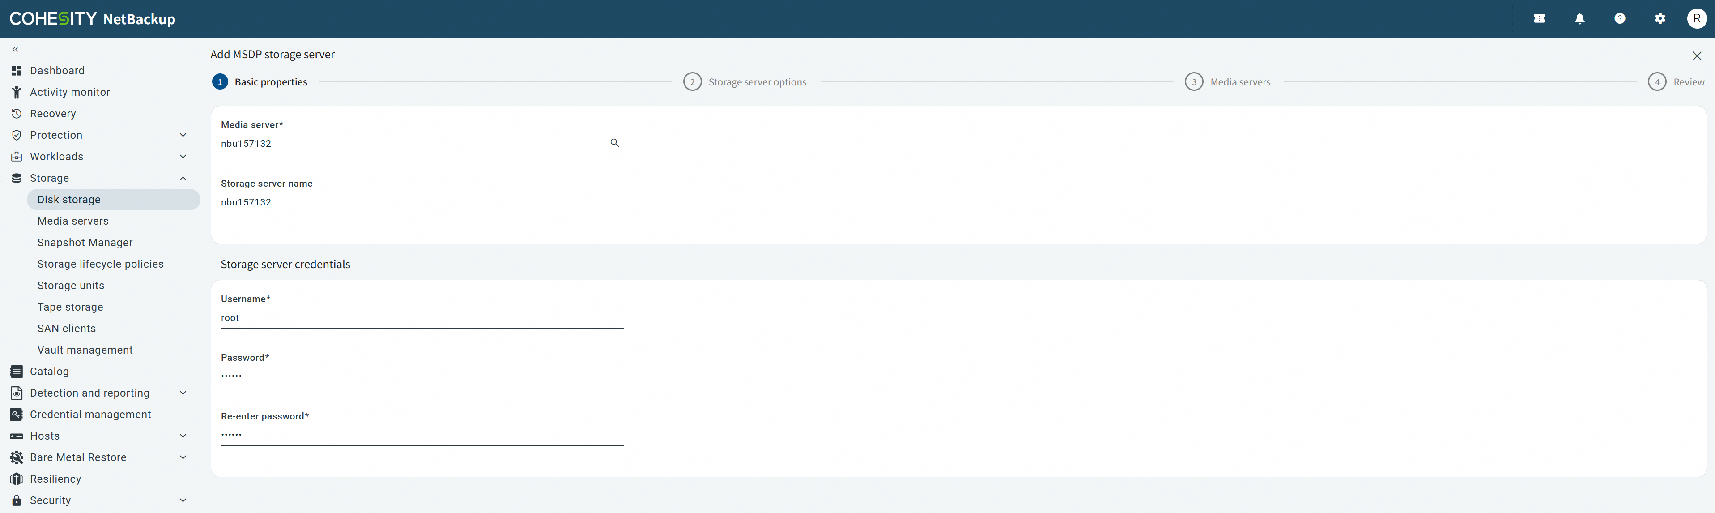Viewport: 1715px width, 513px height.
Task: Collapse the Storage menu chevron
Action: pyautogui.click(x=183, y=178)
